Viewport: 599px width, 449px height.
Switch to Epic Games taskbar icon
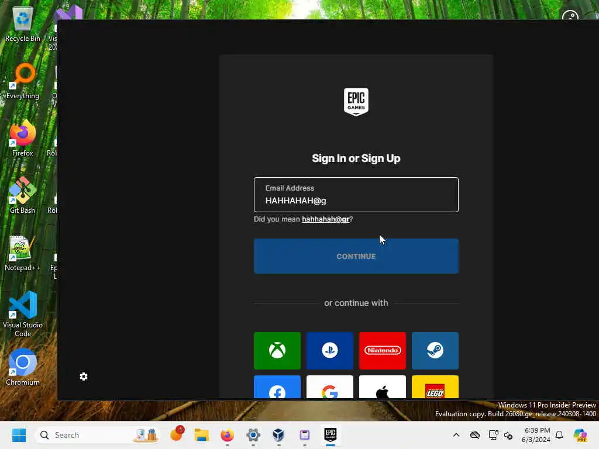(330, 434)
